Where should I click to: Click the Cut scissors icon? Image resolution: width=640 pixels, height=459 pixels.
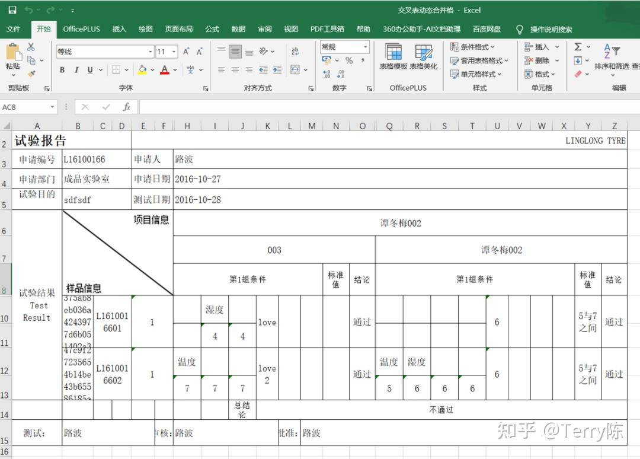31,47
